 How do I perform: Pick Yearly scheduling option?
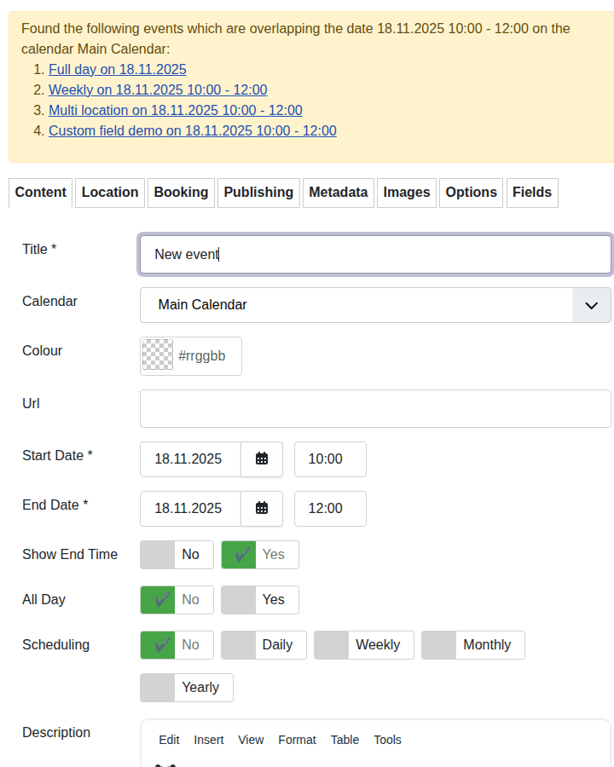click(x=186, y=688)
